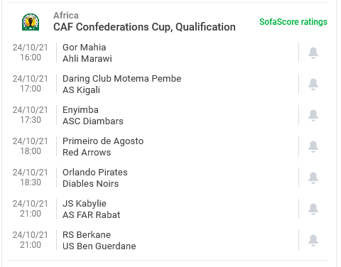The height and width of the screenshot is (267, 341).
Task: Open Ahli Marawi team name
Action: [x=87, y=59]
